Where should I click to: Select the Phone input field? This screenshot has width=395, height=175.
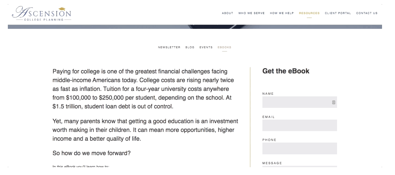(299, 149)
